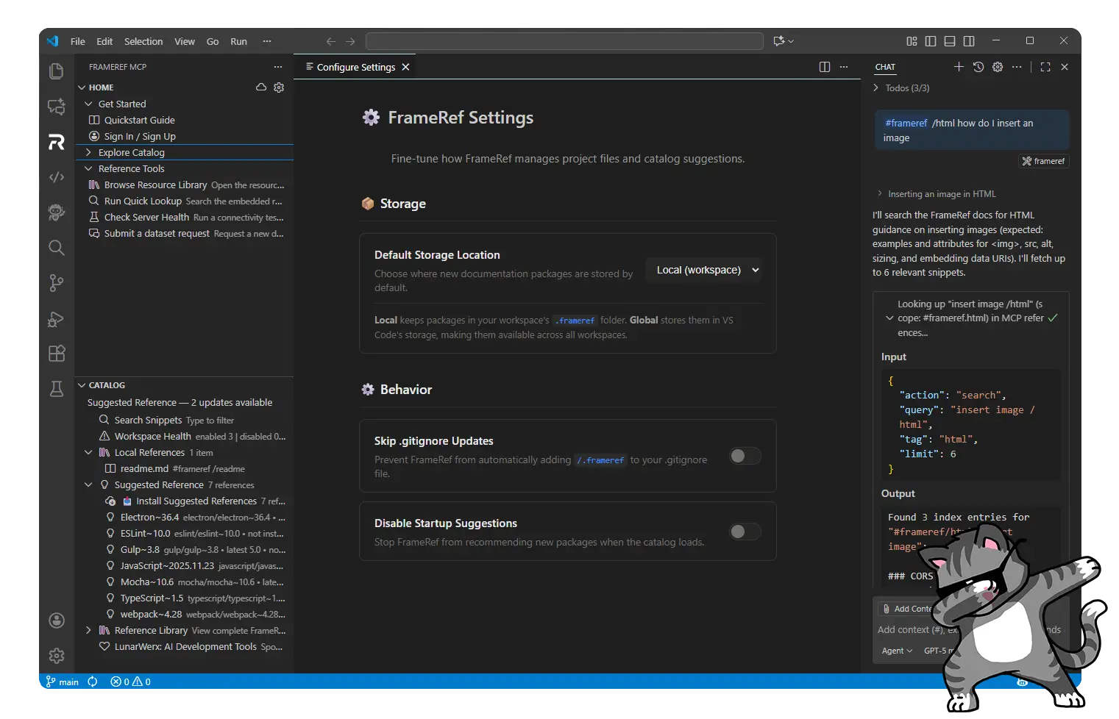Image resolution: width=1119 pixels, height=719 pixels.
Task: Open chat history via the clock icon
Action: pos(978,67)
